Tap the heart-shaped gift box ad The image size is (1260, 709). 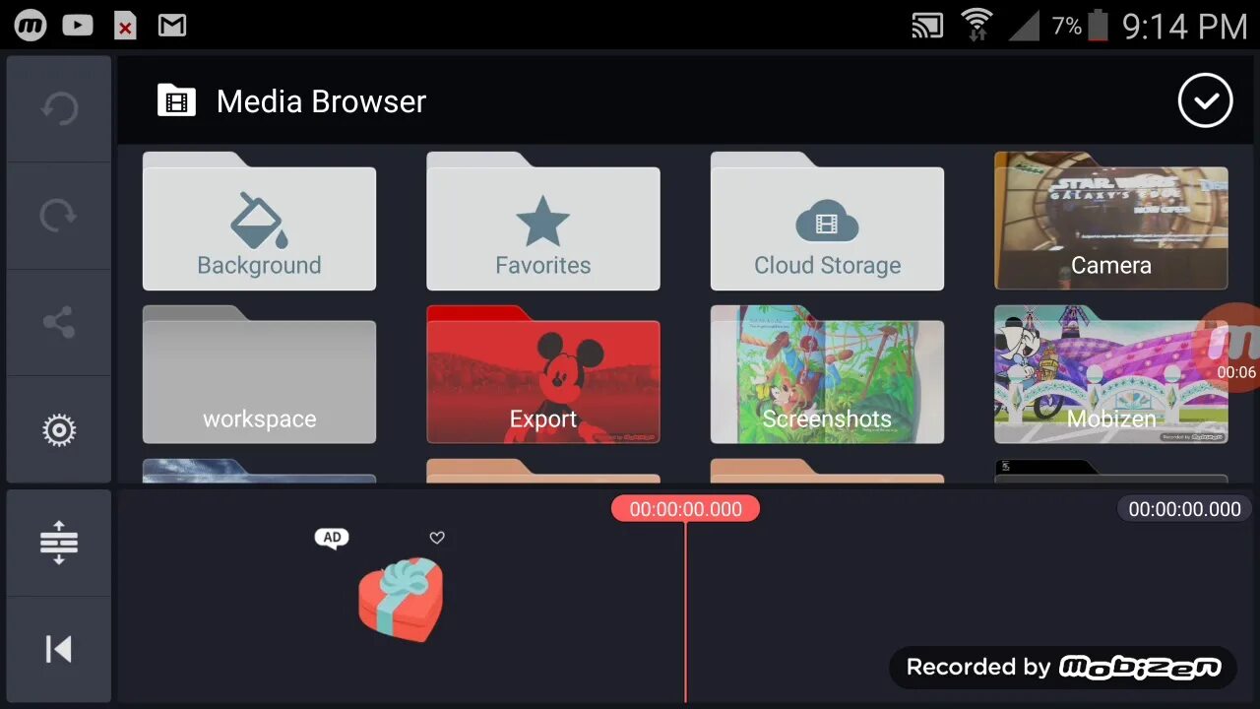[x=401, y=600]
